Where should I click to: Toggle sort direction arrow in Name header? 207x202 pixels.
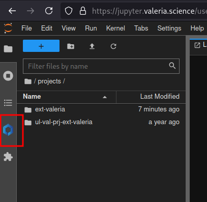[105, 97]
